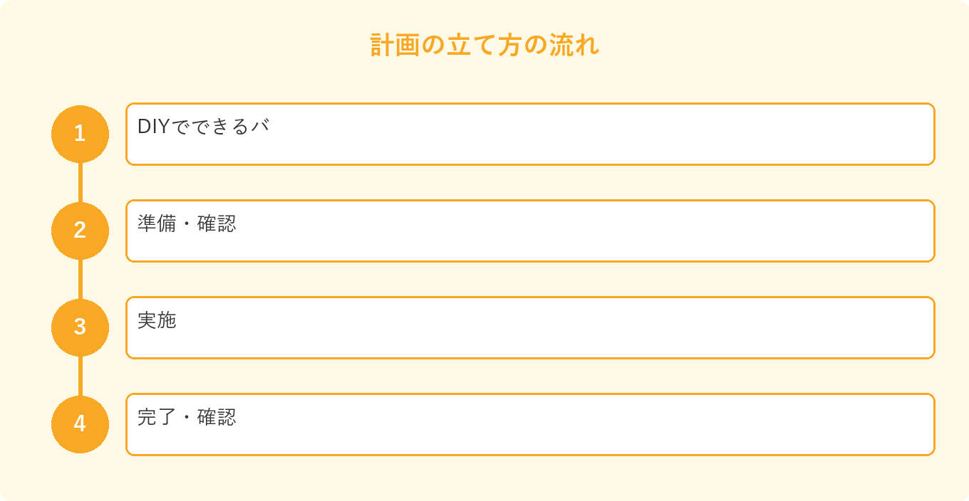The width and height of the screenshot is (969, 501).
Task: Click the word 計画 in the heading
Action: (x=395, y=45)
